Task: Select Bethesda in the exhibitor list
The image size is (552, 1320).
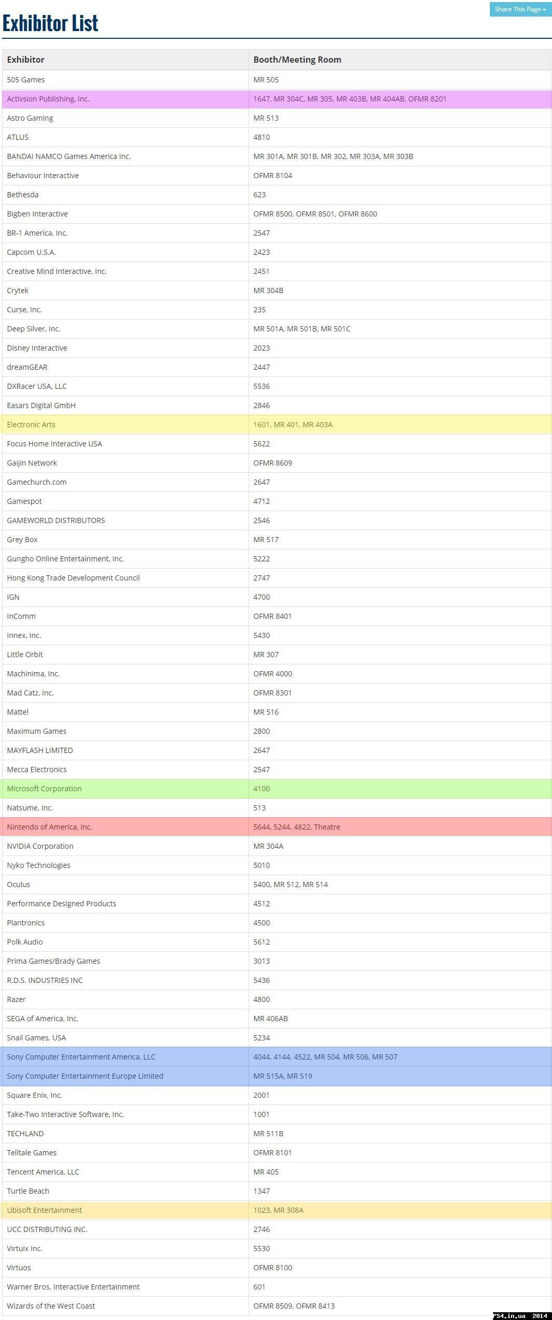Action: (x=23, y=195)
